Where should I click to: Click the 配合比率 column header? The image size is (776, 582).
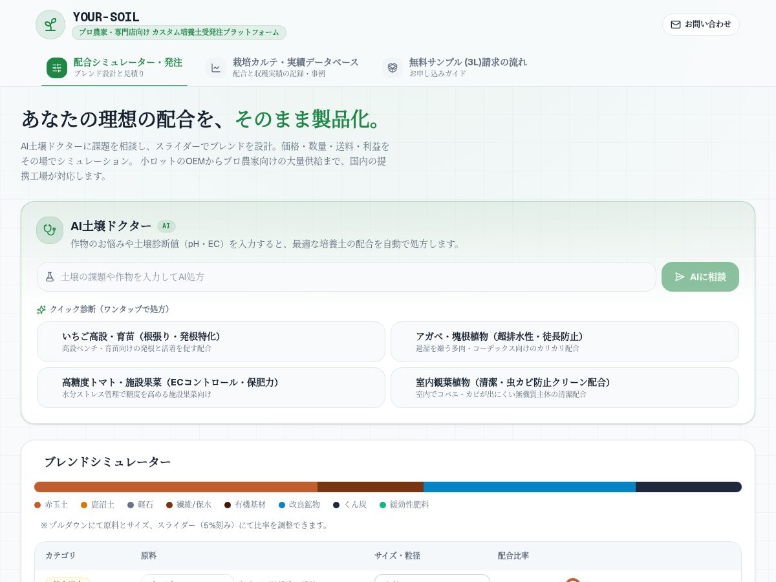(x=513, y=555)
